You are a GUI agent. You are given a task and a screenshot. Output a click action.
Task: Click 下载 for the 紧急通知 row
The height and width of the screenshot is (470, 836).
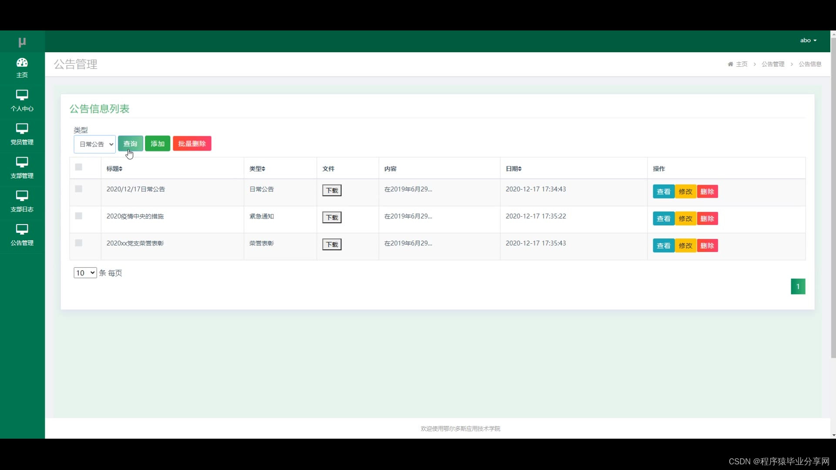(x=332, y=217)
